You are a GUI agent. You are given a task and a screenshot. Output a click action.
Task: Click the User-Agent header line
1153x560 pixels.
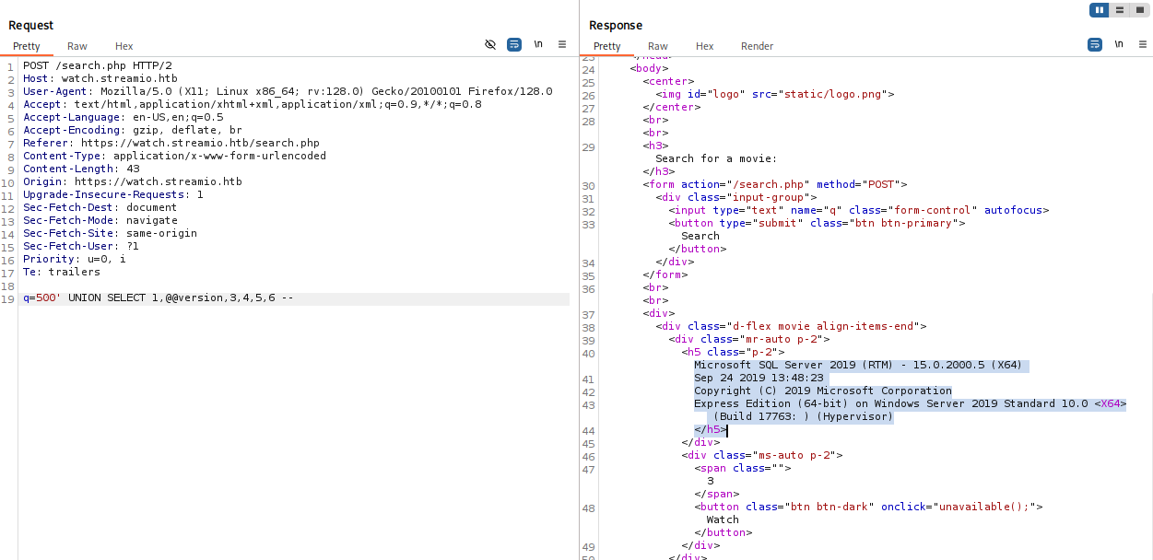tap(288, 91)
